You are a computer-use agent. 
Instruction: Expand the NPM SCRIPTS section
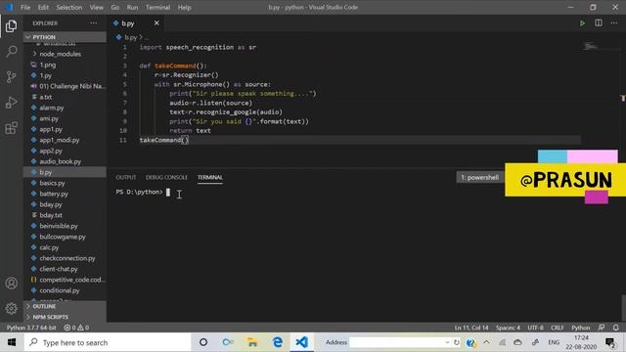pyautogui.click(x=66, y=317)
